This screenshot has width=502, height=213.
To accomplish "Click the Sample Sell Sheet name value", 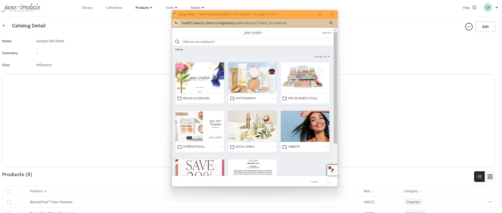I will pyautogui.click(x=50, y=41).
